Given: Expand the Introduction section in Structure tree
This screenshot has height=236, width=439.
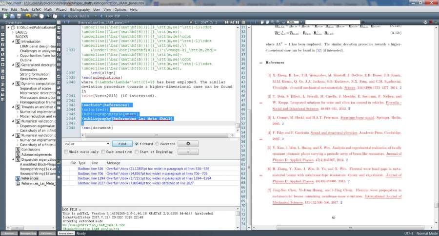Looking at the screenshot, I should pyautogui.click(x=12, y=42).
